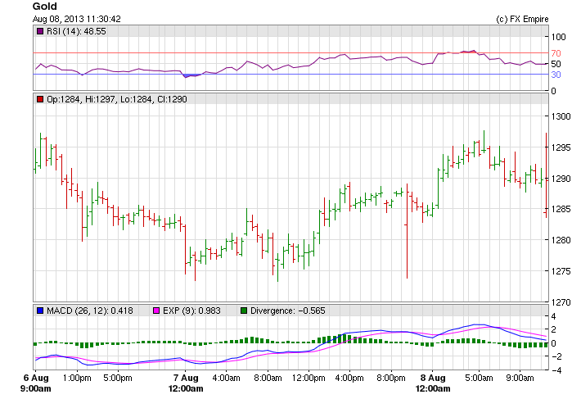
Task: Click the purple RSI legend swatch
Action: point(40,31)
